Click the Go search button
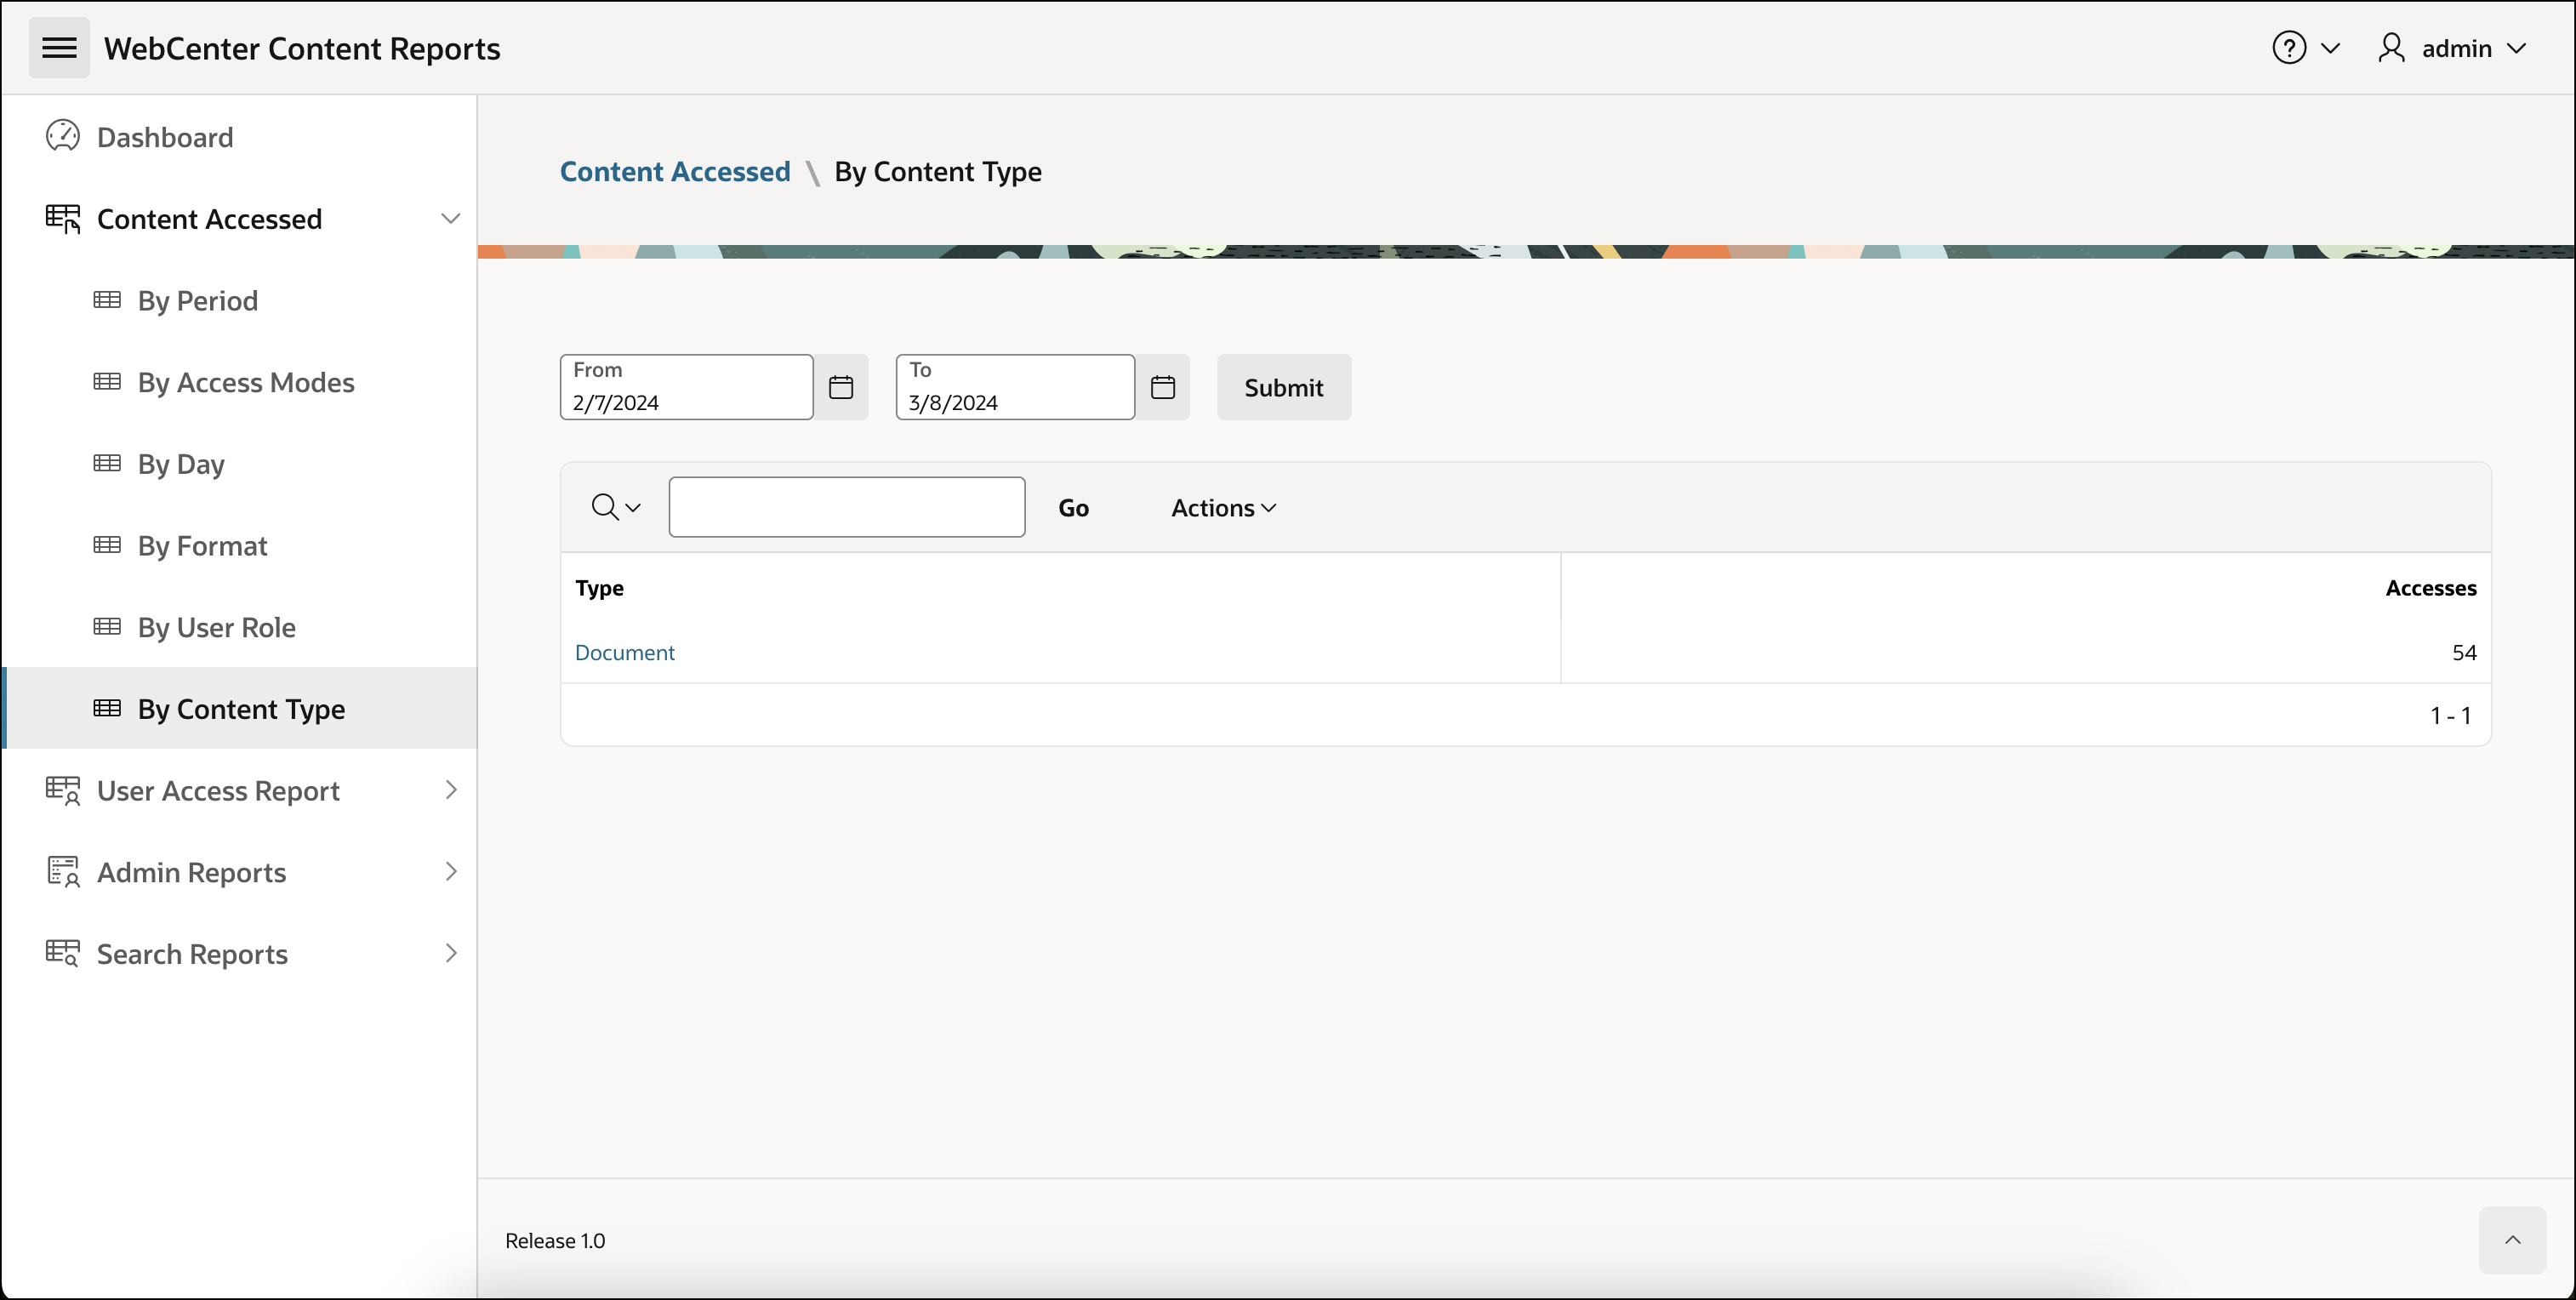Image resolution: width=2576 pixels, height=1300 pixels. click(1073, 508)
